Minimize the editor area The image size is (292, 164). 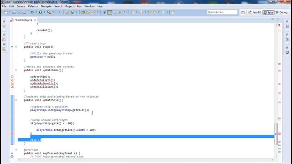273,20
